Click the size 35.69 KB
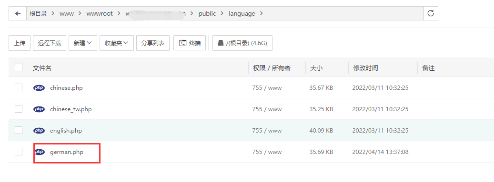 click(x=322, y=152)
